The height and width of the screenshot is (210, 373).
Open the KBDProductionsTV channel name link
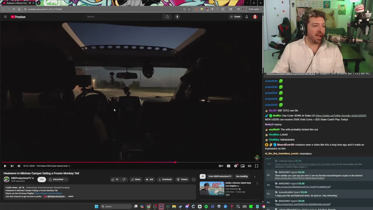(21, 178)
